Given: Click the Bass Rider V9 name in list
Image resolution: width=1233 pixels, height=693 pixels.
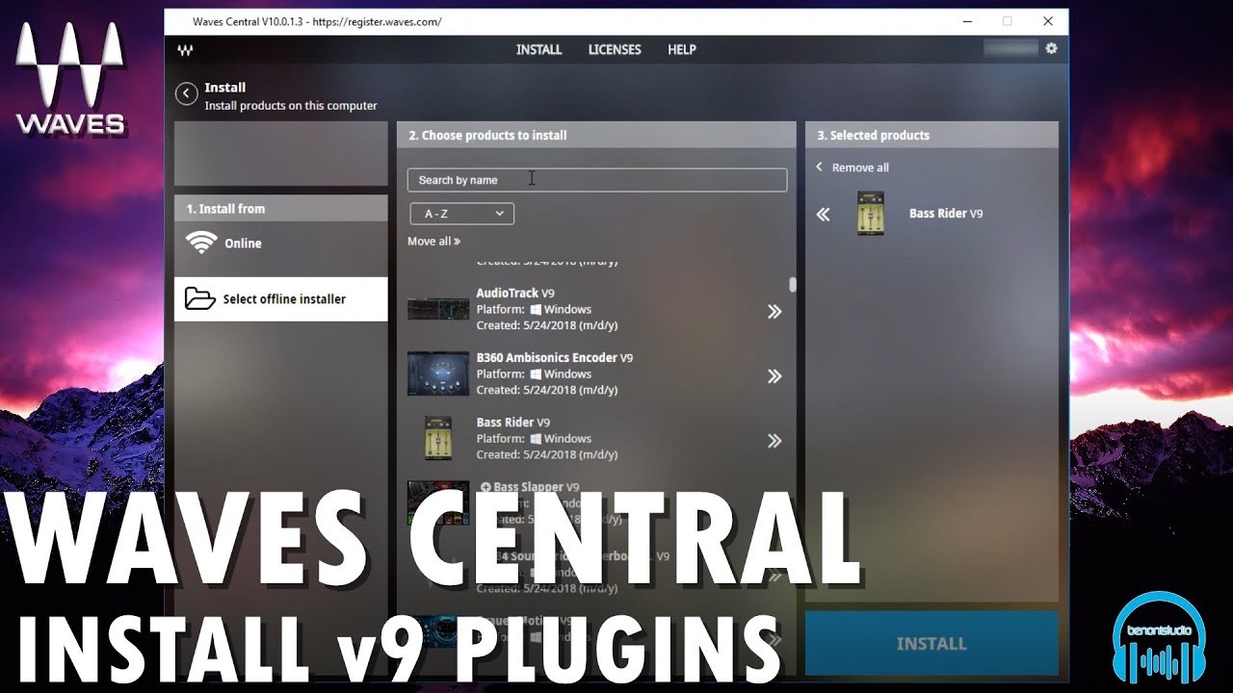Looking at the screenshot, I should pos(513,422).
